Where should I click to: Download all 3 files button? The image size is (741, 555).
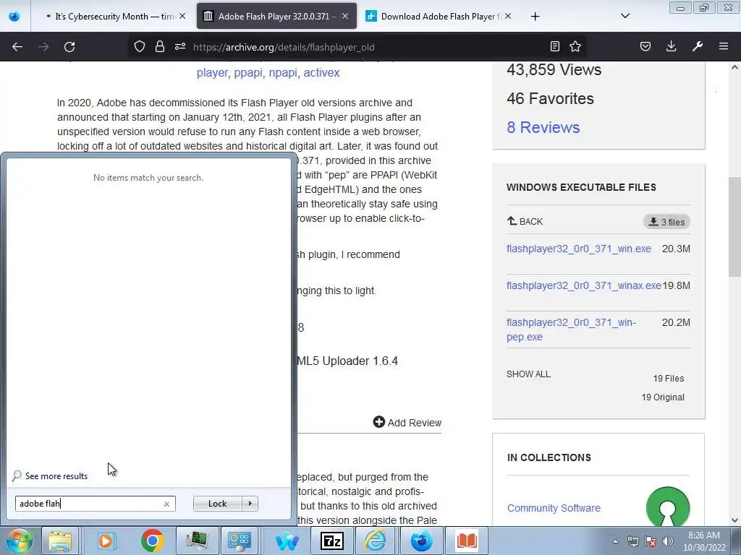click(666, 222)
